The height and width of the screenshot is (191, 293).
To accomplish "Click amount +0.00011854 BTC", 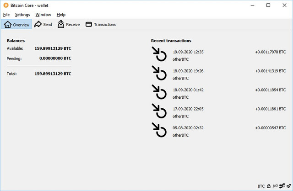I will pyautogui.click(x=271, y=90).
